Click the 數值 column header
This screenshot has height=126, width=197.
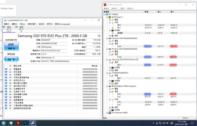150,12
